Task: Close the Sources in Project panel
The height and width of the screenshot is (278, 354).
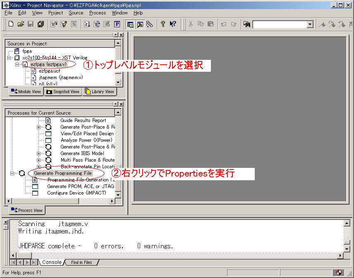Action: pos(121,35)
